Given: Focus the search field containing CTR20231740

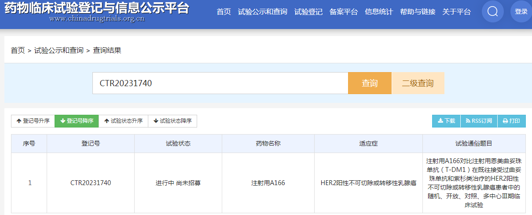Looking at the screenshot, I should [x=220, y=83].
